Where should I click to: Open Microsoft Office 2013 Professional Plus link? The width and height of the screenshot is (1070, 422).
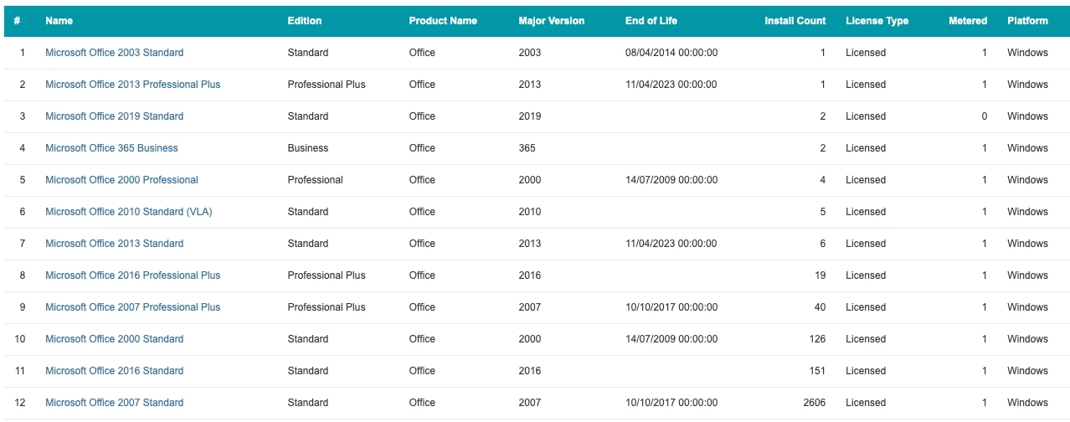point(133,85)
